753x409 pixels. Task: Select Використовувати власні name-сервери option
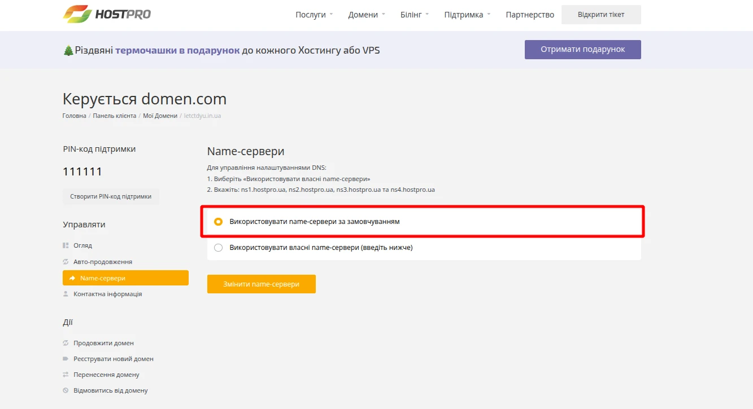coord(219,247)
